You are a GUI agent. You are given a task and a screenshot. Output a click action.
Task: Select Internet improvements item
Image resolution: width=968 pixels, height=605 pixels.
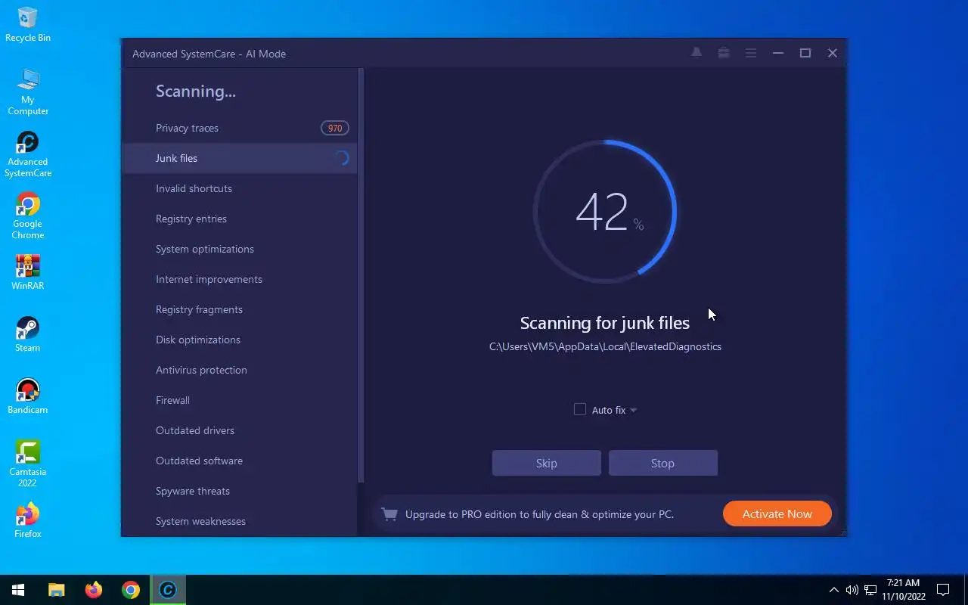(240, 279)
